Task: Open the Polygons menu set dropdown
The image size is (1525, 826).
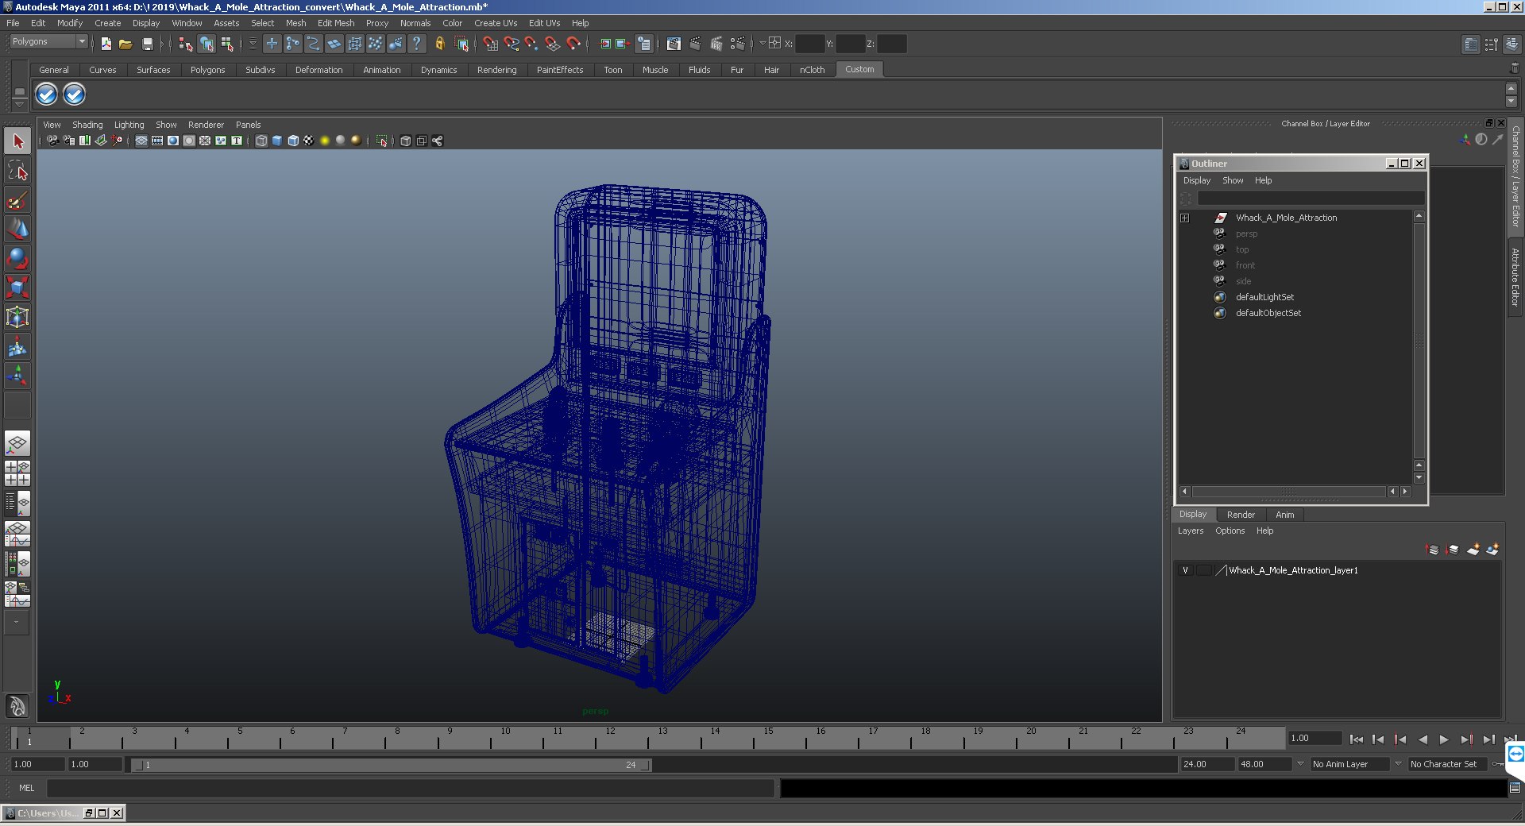Action: 48,42
